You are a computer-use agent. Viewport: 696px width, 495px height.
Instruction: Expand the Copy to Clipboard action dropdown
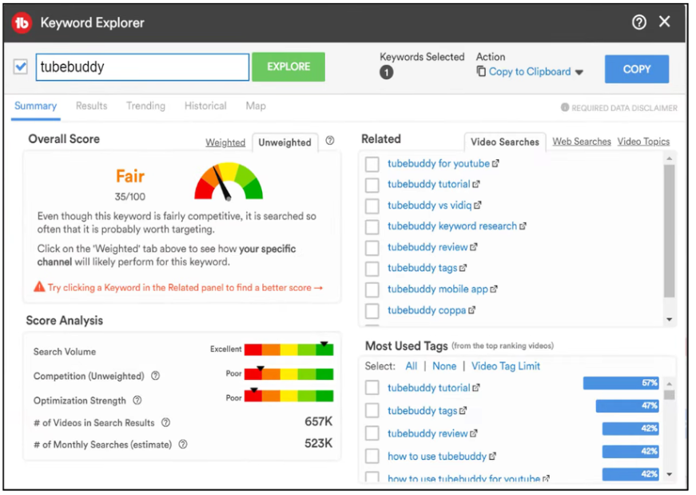point(579,72)
